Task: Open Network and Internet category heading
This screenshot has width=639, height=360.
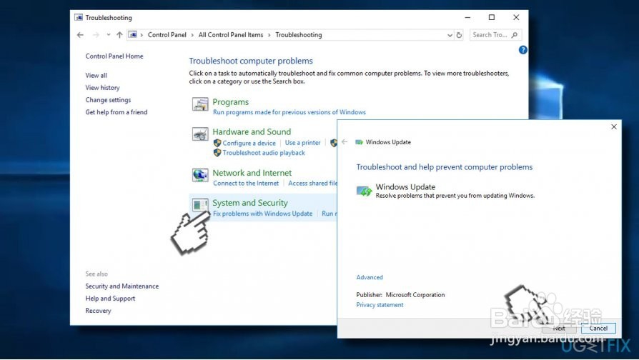Action: pos(252,173)
